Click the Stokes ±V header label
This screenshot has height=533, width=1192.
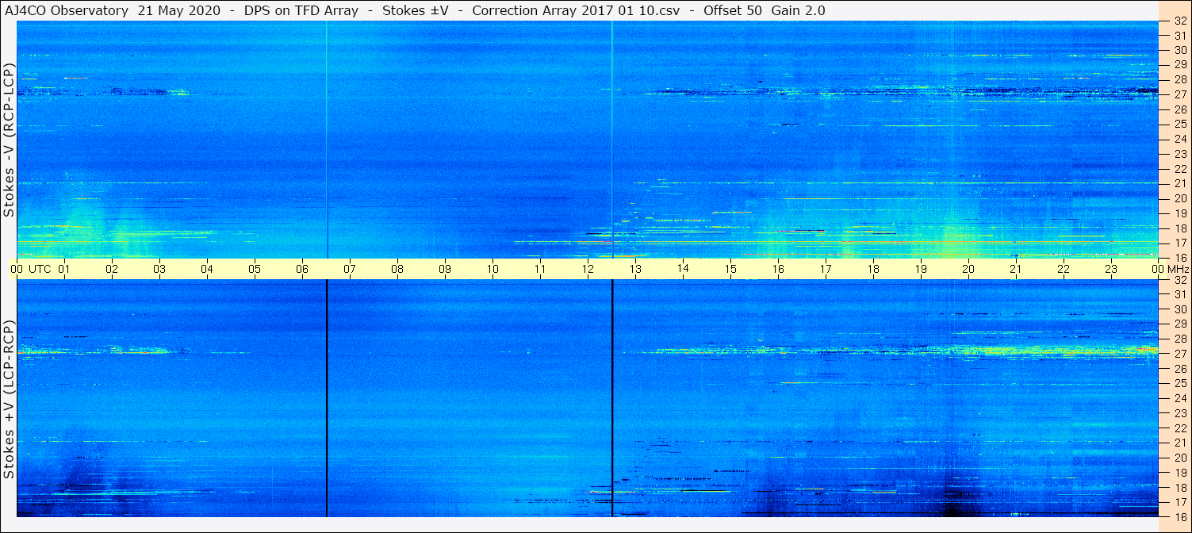tap(415, 10)
